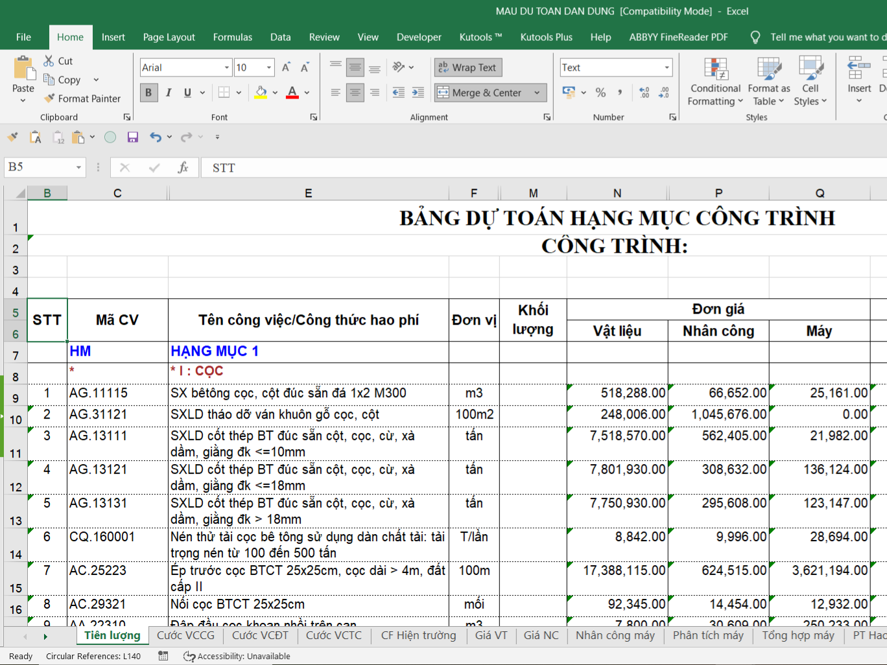Increase decimal places

pyautogui.click(x=645, y=93)
